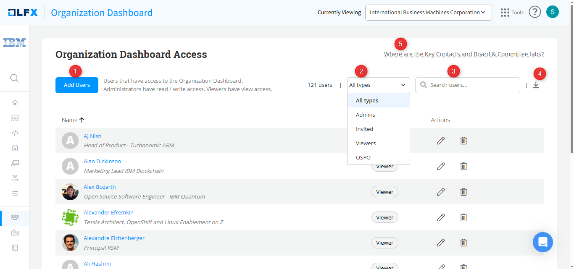Open the search magnifier in the sidebar
Screen dimensions: 574x269
[x=15, y=78]
